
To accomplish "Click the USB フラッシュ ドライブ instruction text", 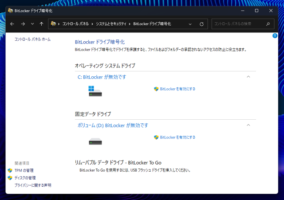I will pyautogui.click(x=135, y=170).
